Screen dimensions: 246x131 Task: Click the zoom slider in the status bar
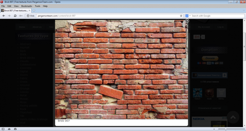(x=231, y=129)
